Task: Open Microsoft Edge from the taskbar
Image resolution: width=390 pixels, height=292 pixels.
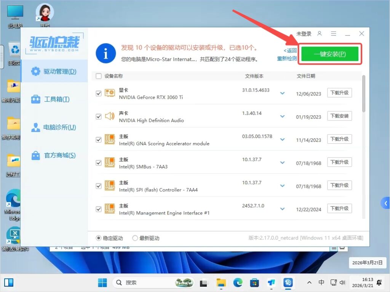Action: tap(238, 282)
